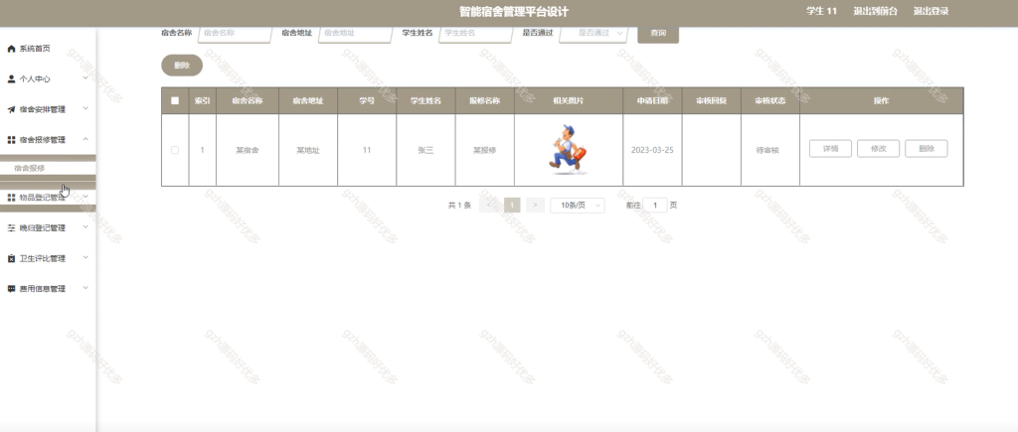Check the checkbox for row 1
1018x432 pixels.
[x=175, y=150]
